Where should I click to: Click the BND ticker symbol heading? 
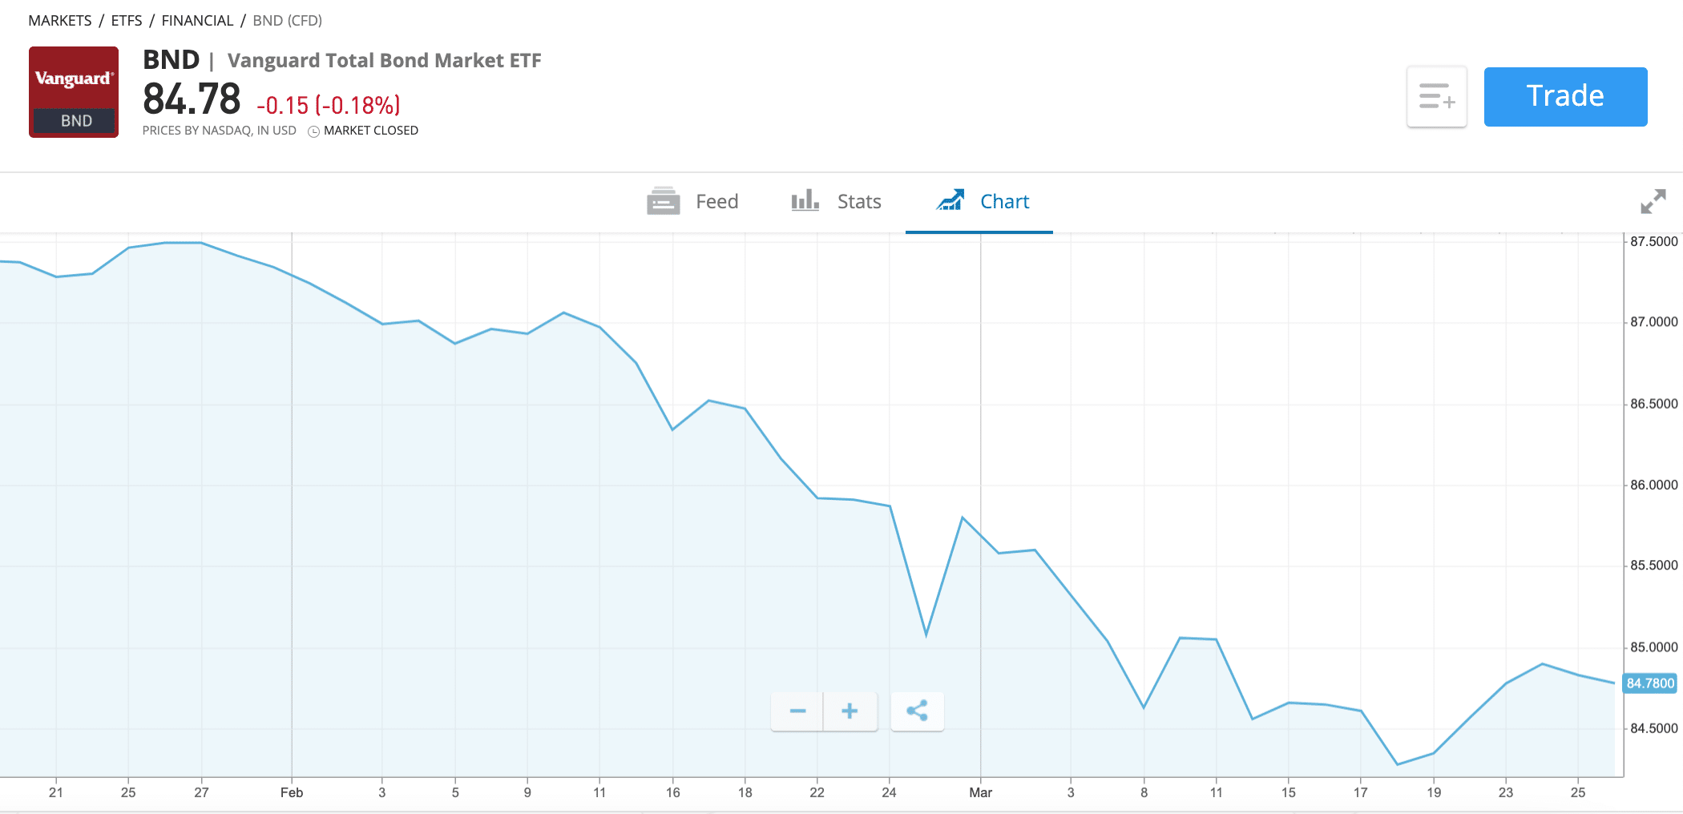coord(171,60)
